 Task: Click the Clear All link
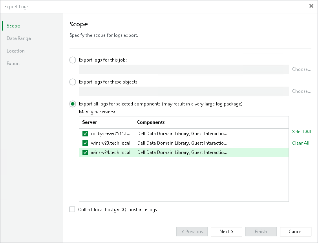[x=301, y=143]
